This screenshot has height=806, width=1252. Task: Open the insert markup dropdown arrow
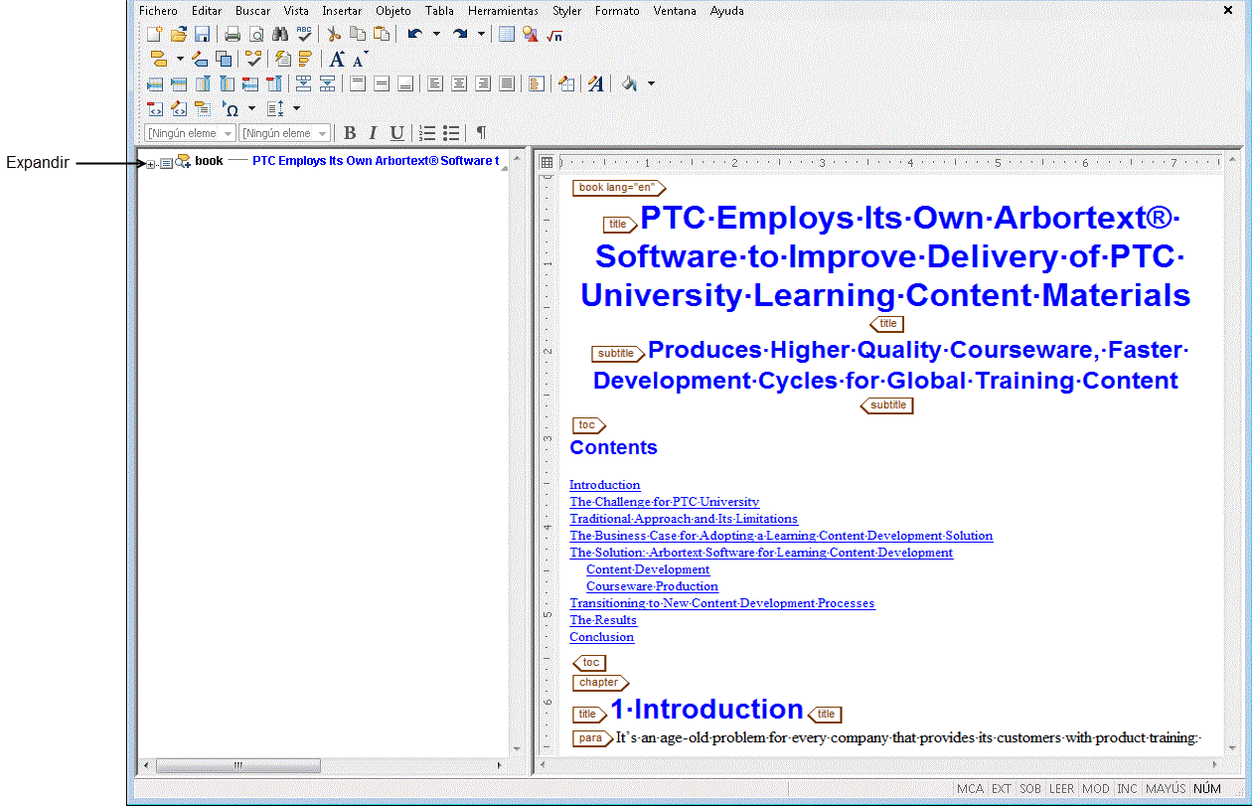coord(180,59)
